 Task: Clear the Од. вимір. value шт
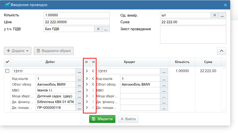[x=214, y=15]
